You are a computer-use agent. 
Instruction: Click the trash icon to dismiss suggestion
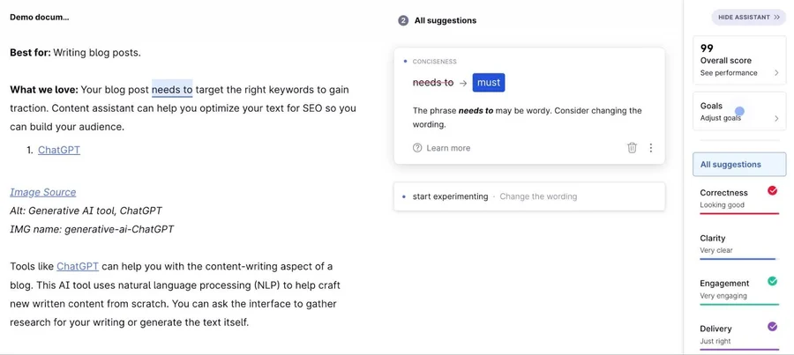[x=632, y=148]
